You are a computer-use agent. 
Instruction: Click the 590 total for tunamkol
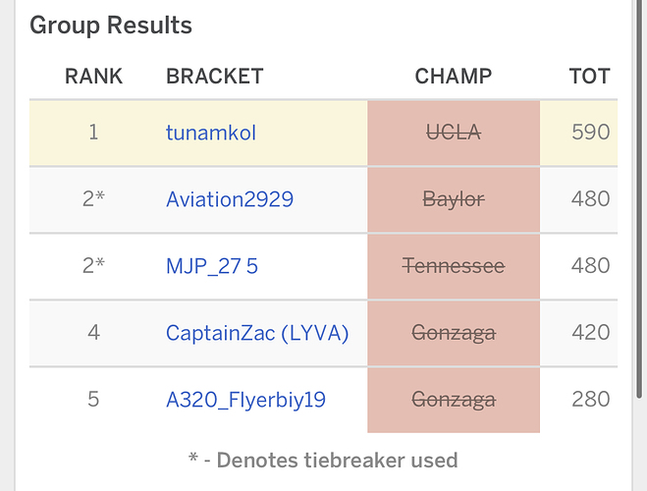click(590, 132)
